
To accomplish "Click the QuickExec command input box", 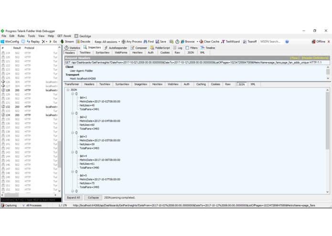I will coord(31,200).
